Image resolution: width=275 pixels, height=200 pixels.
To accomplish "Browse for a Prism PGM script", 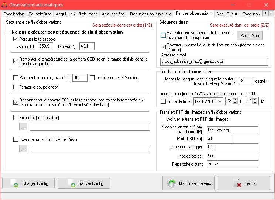I will [x=23, y=148].
